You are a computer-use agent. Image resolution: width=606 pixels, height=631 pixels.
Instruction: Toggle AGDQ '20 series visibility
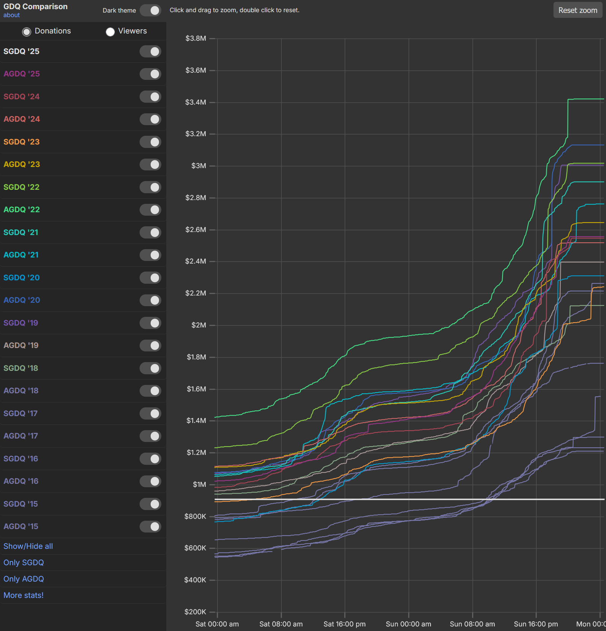[150, 300]
